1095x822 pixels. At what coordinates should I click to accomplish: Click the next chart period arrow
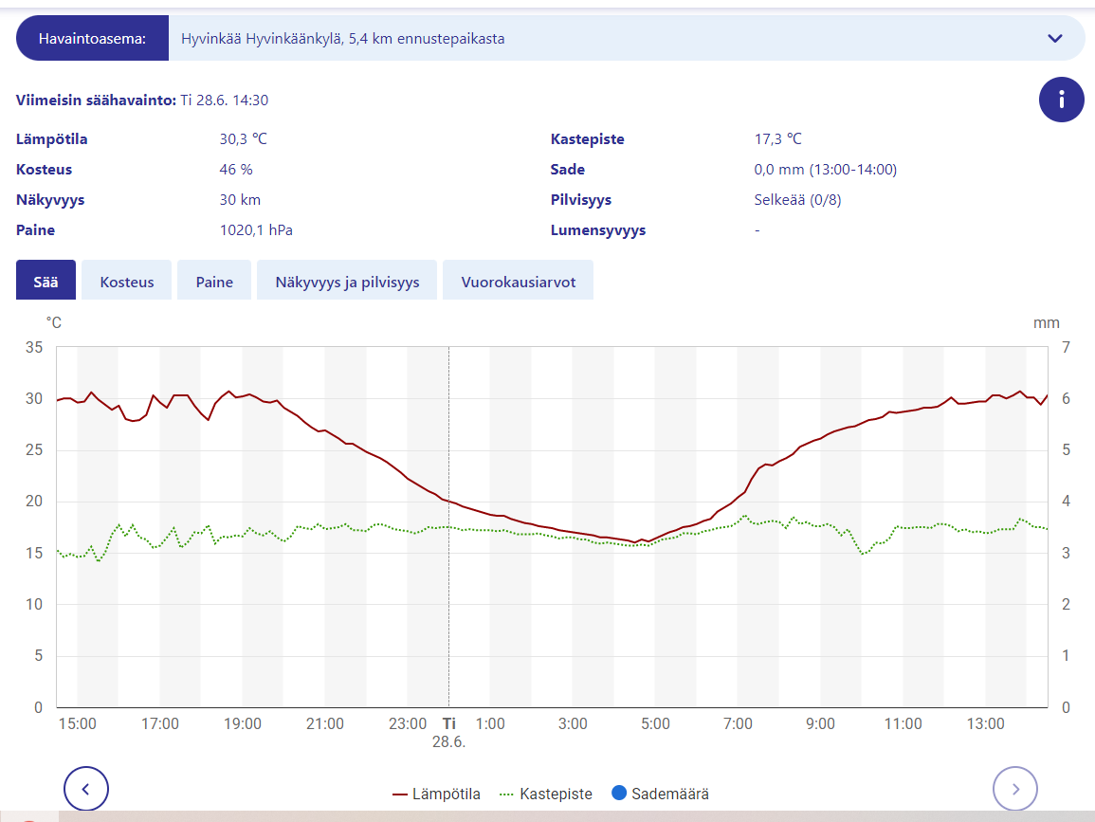[x=1014, y=788]
